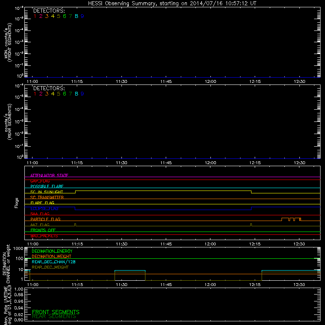Select detector 8 in the rear segments legend
Viewport: 325px width, 325px height.
(x=76, y=94)
